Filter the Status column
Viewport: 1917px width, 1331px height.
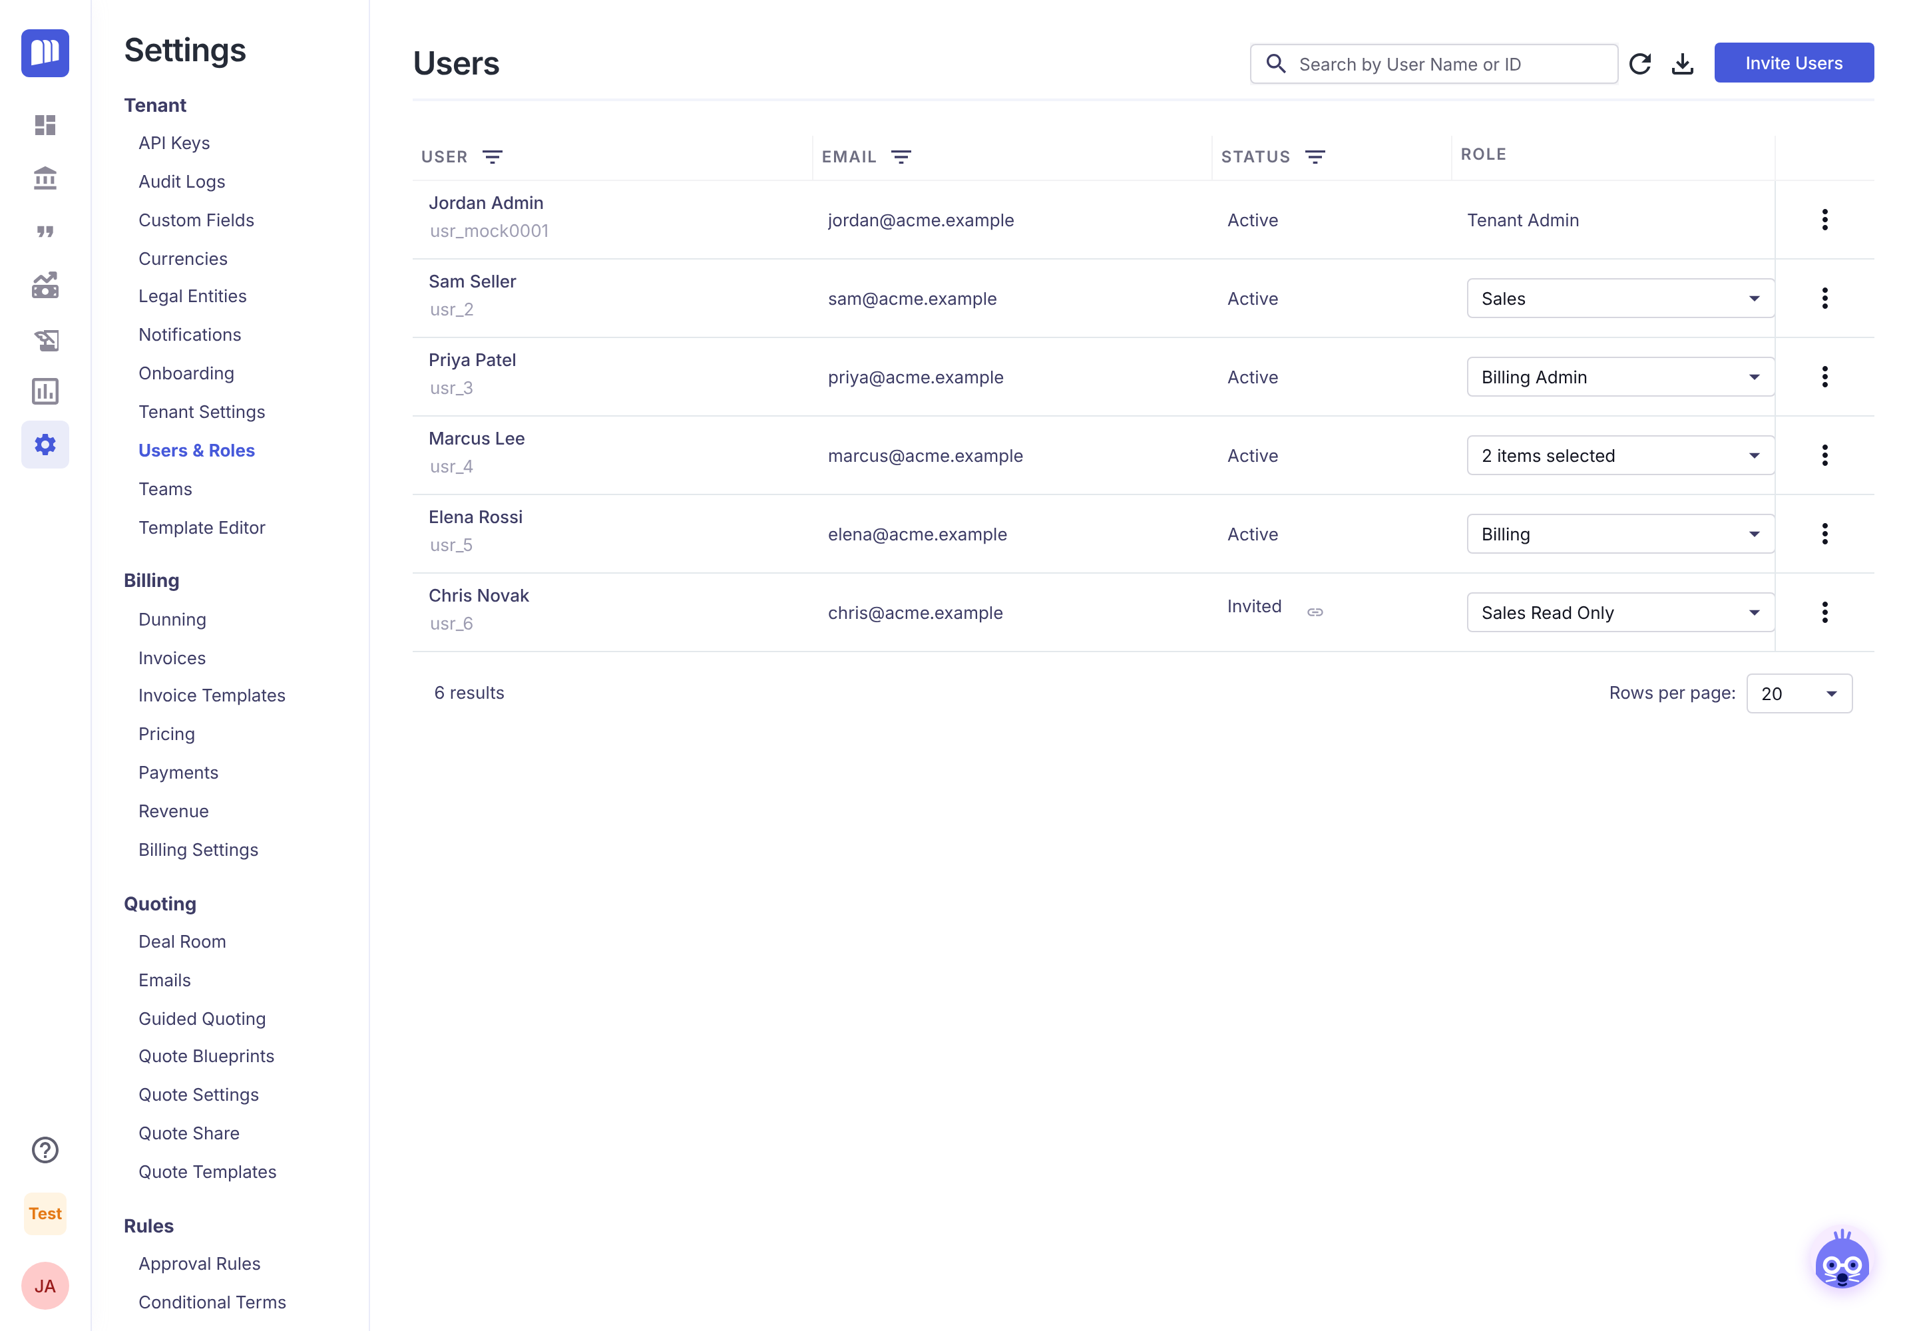pos(1315,157)
